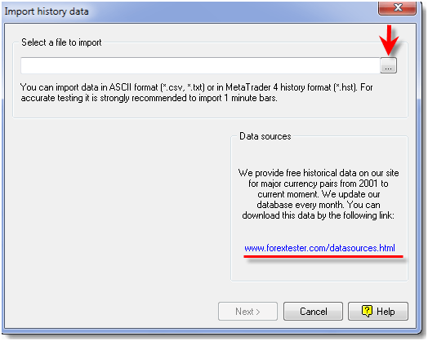Focus the file path input field

coord(201,65)
